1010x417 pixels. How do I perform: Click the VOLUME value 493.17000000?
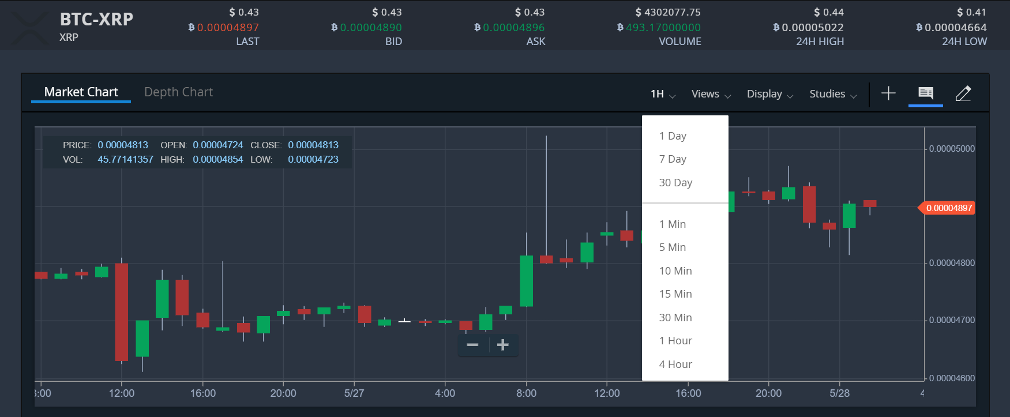point(663,27)
